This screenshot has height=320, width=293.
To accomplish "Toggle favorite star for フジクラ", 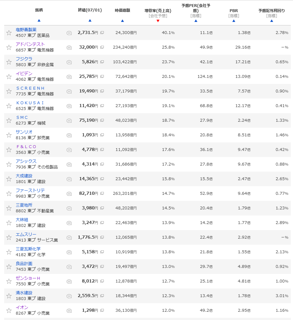I will (x=9, y=62).
